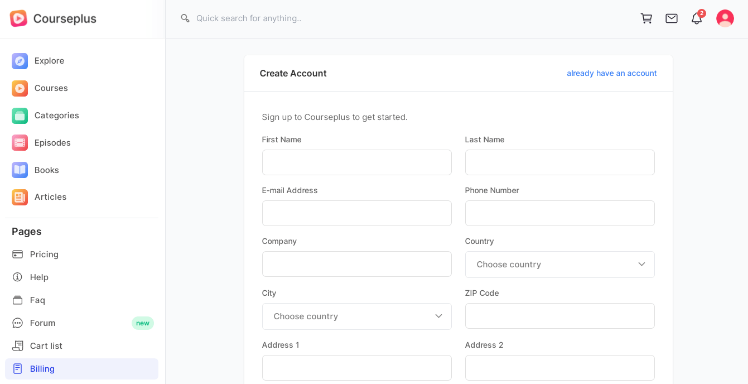Image resolution: width=748 pixels, height=384 pixels.
Task: Click the Books icon in sidebar
Action: pos(20,170)
